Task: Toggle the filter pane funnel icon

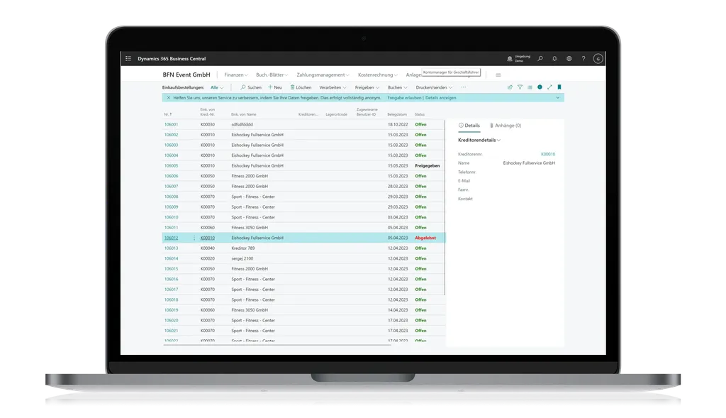Action: pos(520,87)
